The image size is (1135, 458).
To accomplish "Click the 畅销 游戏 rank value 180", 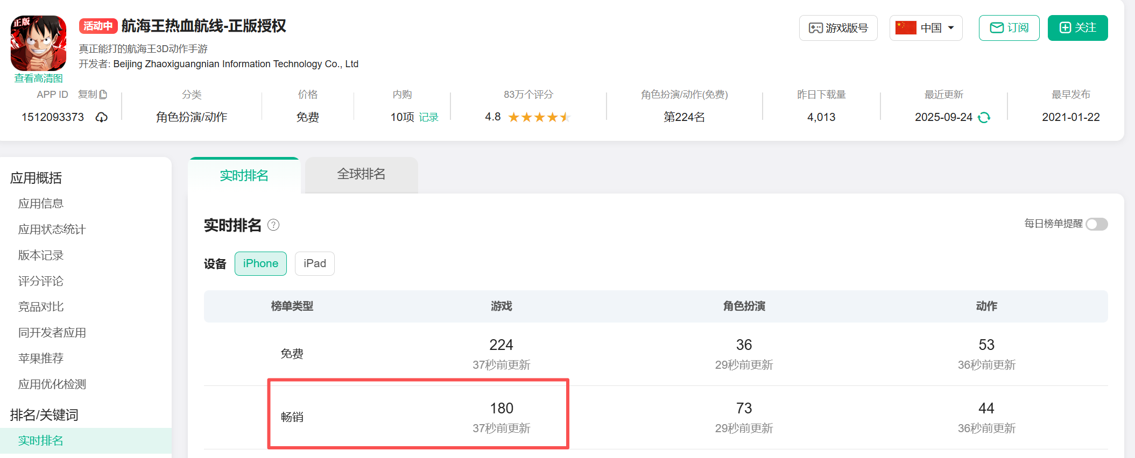I will pyautogui.click(x=501, y=409).
